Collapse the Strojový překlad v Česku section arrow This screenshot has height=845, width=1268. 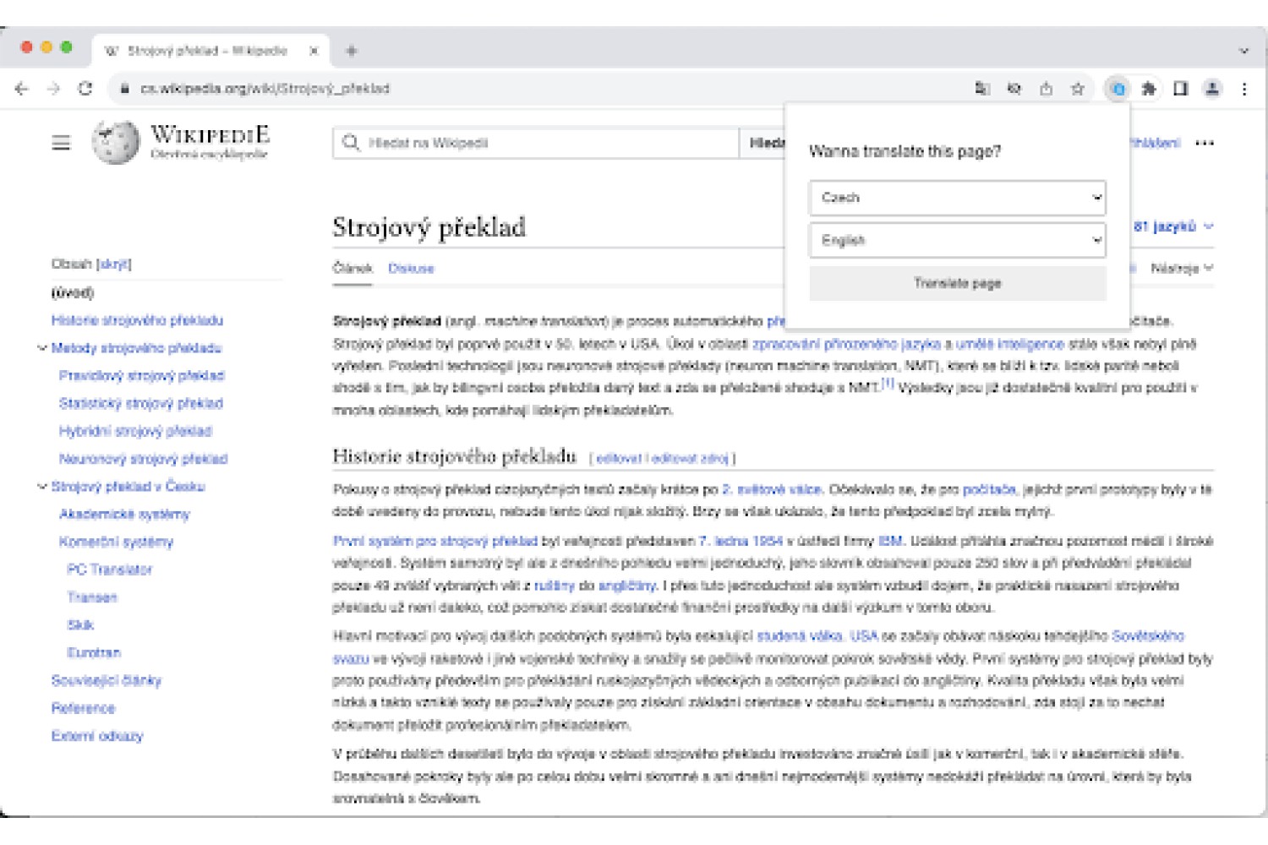(42, 486)
